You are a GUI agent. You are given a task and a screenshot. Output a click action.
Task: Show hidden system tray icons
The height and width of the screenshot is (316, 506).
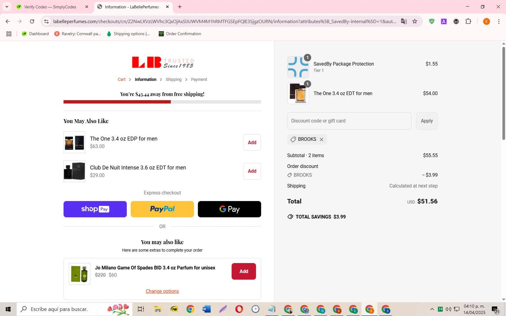coord(432,309)
